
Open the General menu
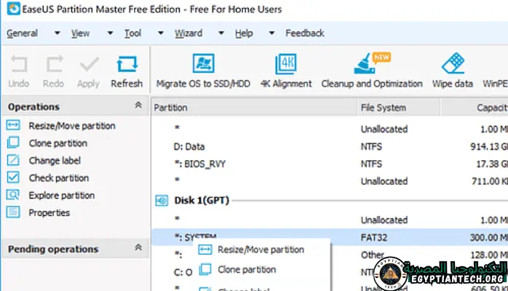pos(22,33)
